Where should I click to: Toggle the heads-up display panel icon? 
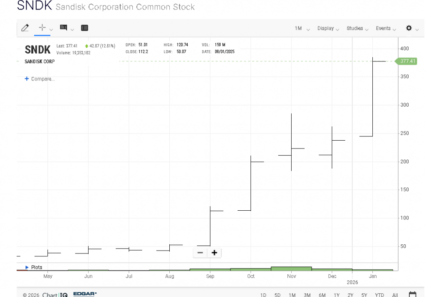[x=84, y=28]
